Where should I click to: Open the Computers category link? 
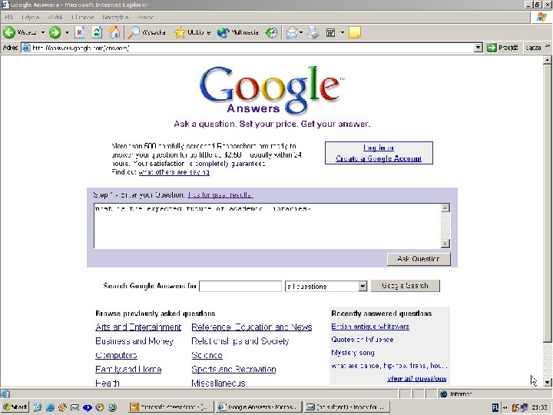pyautogui.click(x=116, y=355)
